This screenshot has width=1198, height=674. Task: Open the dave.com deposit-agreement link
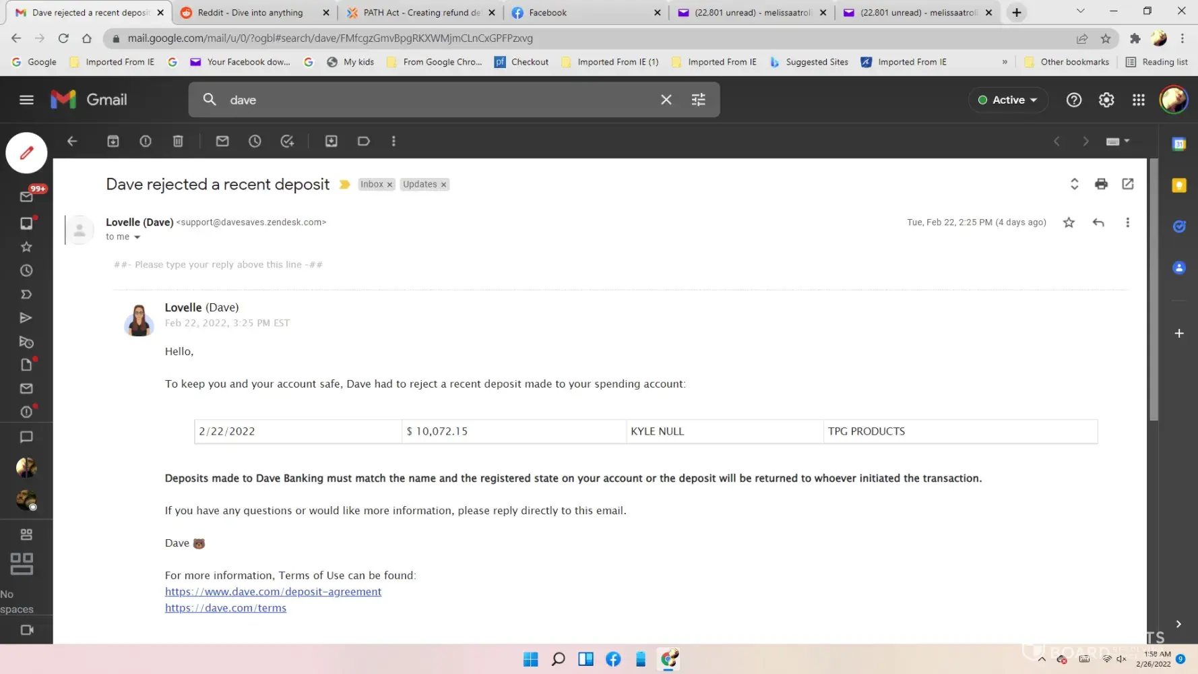(x=273, y=592)
